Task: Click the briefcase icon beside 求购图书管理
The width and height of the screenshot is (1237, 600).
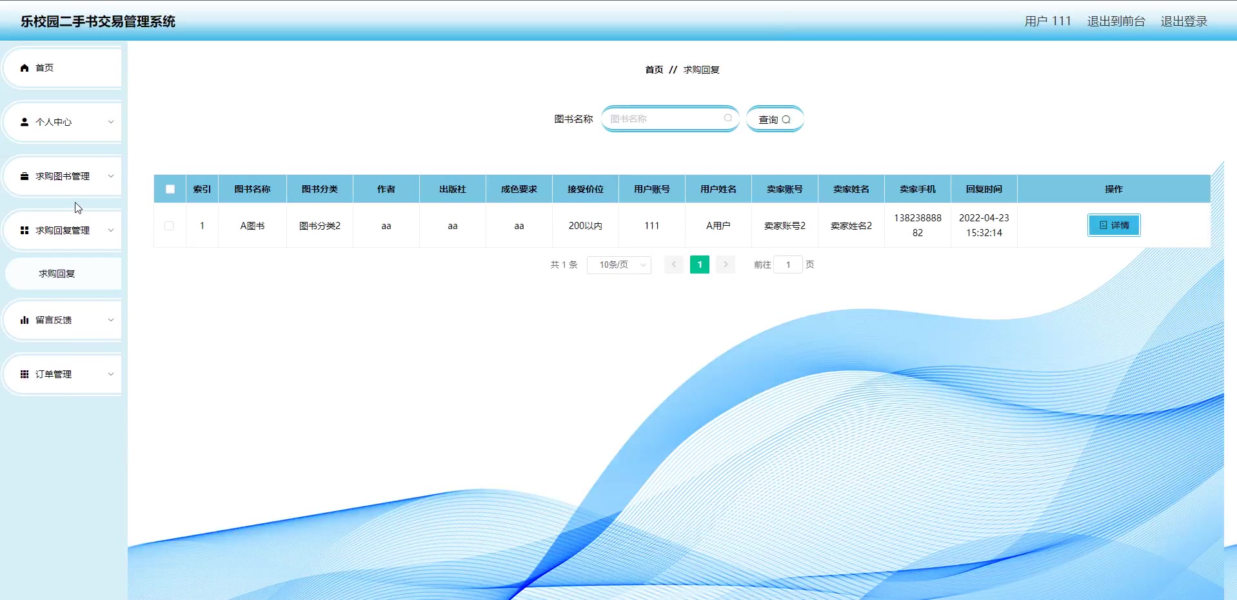Action: tap(25, 176)
